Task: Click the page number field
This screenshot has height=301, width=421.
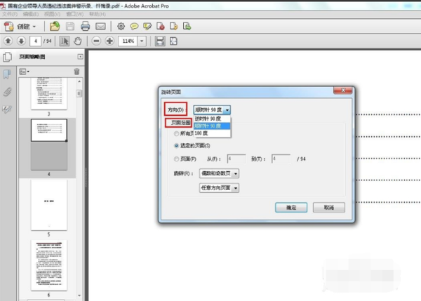Action: [x=36, y=41]
